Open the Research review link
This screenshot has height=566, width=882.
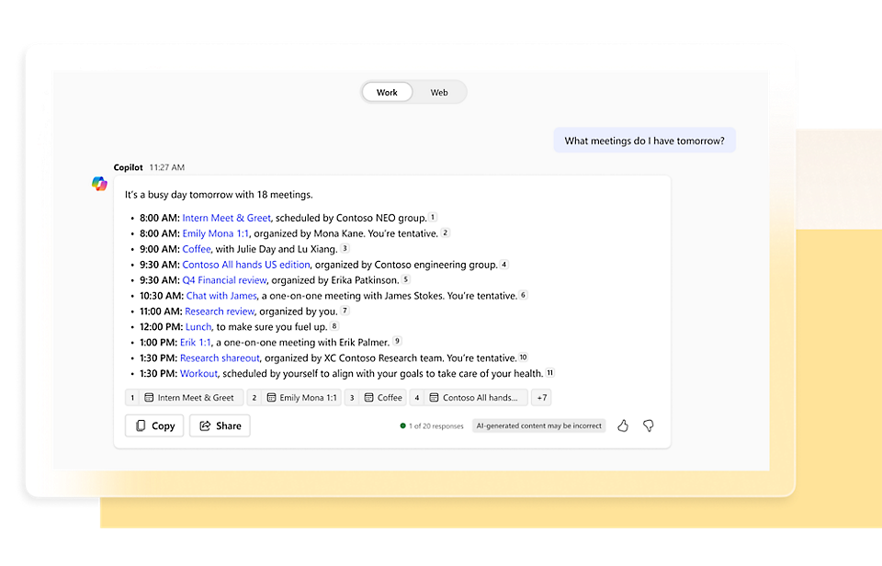pos(220,311)
